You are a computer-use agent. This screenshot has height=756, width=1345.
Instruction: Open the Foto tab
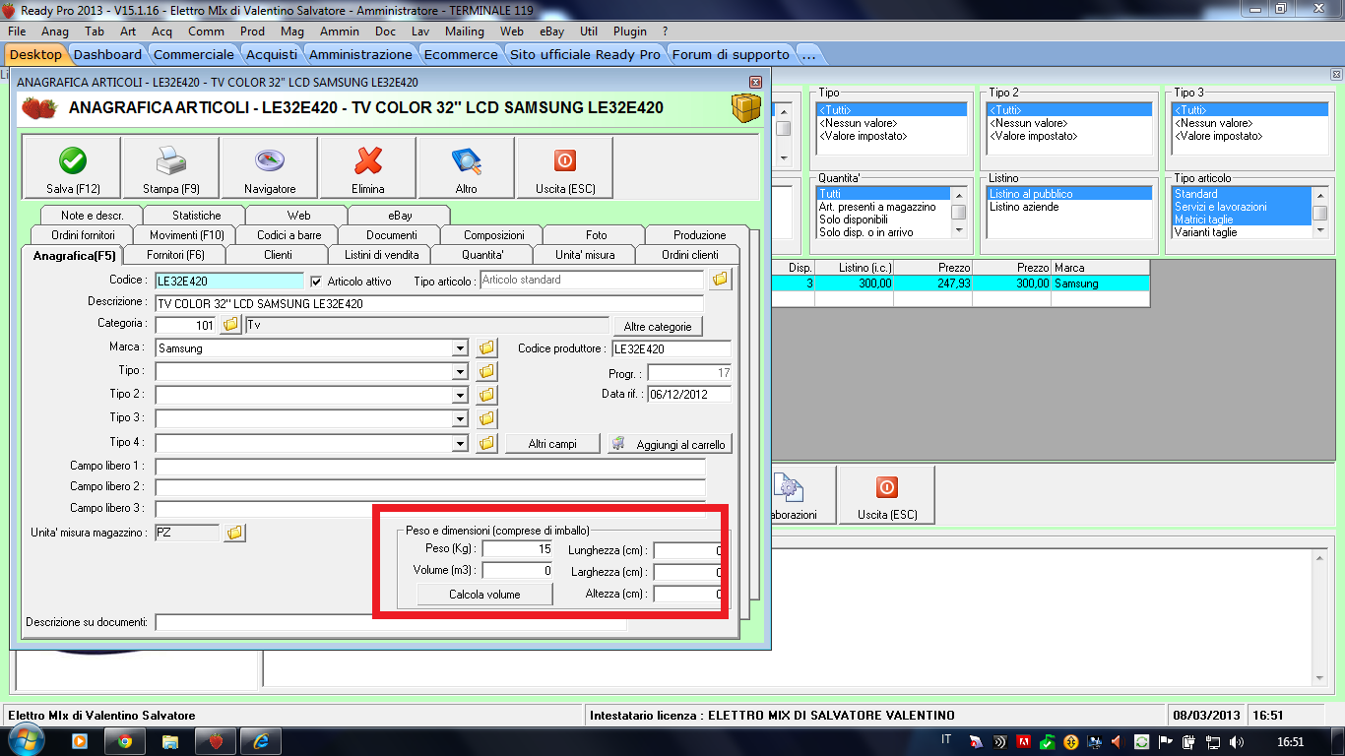[x=596, y=235]
